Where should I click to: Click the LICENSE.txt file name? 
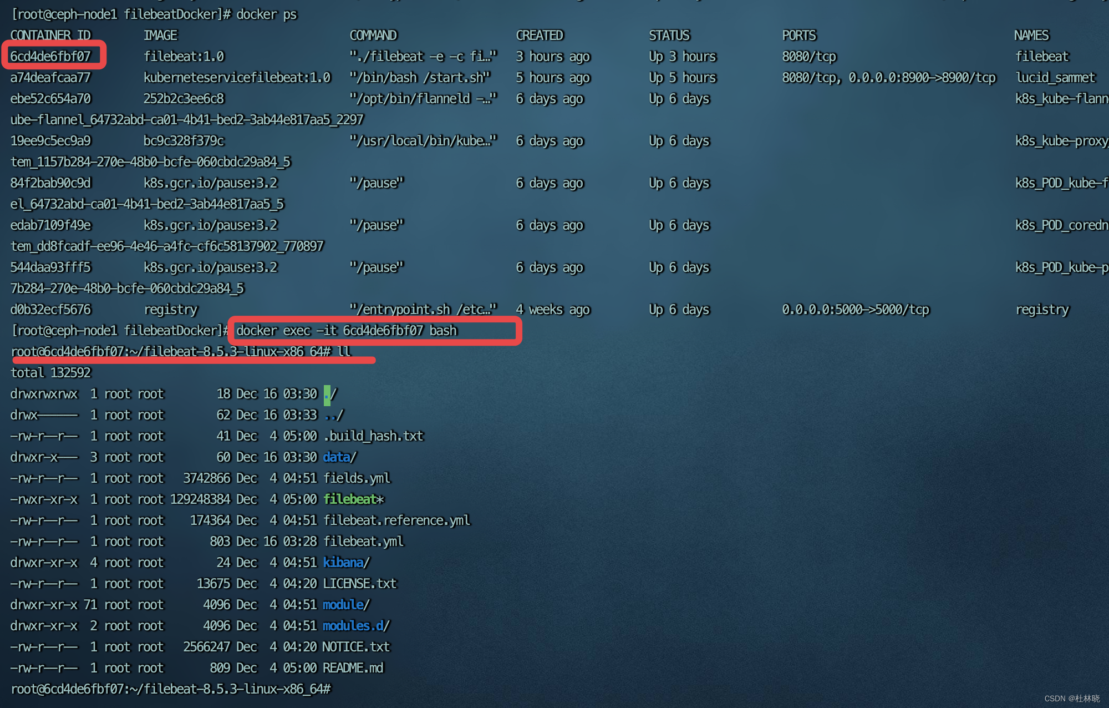click(x=360, y=583)
